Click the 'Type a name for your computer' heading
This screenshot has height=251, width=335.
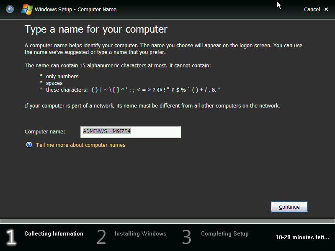(x=96, y=29)
